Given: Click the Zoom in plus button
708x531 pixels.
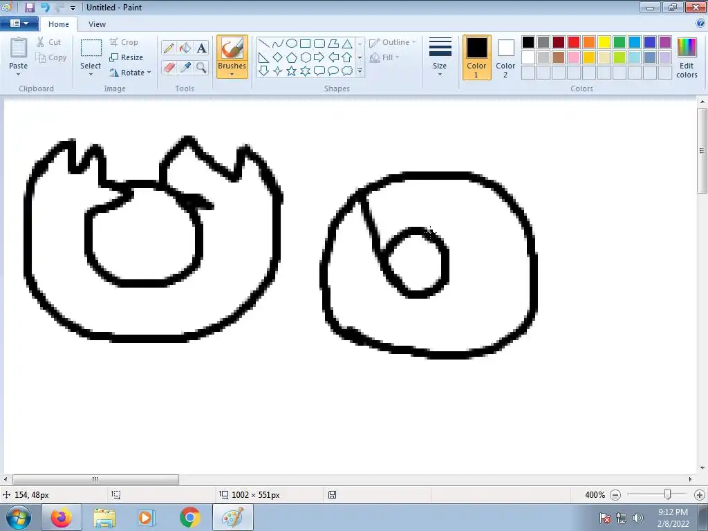Looking at the screenshot, I should (700, 495).
